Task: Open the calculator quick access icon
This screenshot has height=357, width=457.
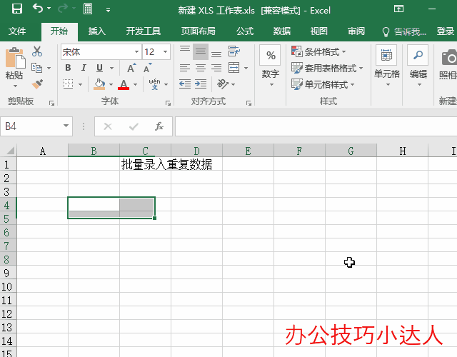Action: pyautogui.click(x=88, y=9)
